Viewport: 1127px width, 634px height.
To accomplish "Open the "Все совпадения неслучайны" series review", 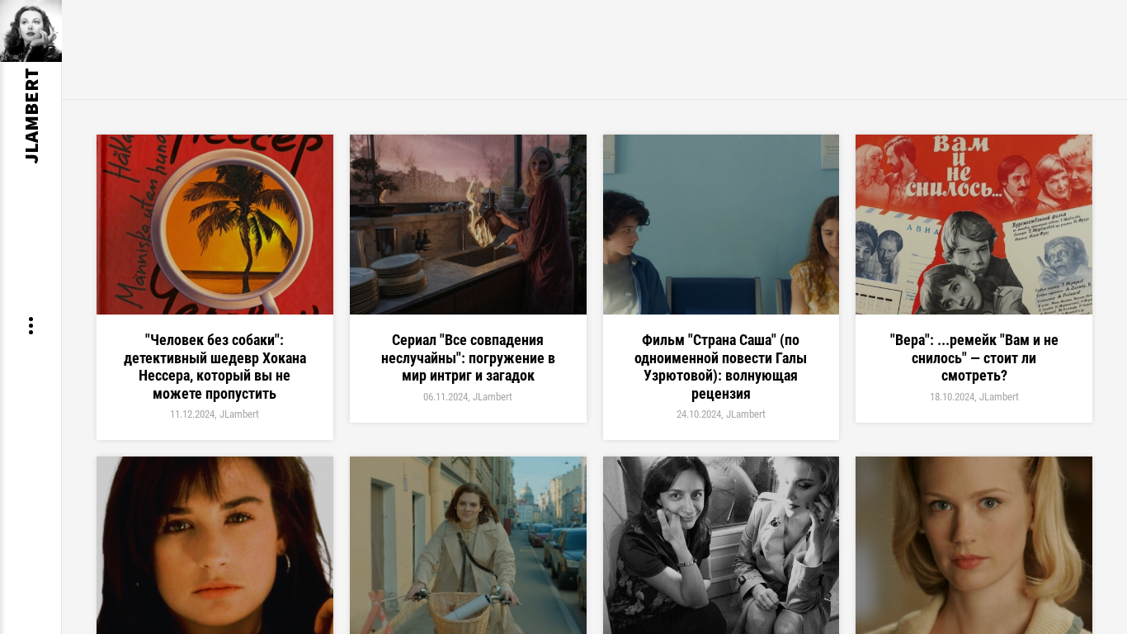I will click(468, 357).
